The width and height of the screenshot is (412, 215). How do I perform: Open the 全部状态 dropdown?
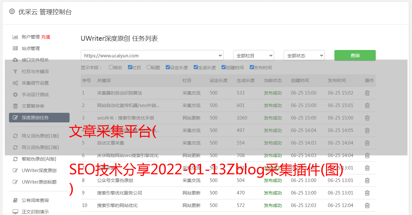point(304,55)
